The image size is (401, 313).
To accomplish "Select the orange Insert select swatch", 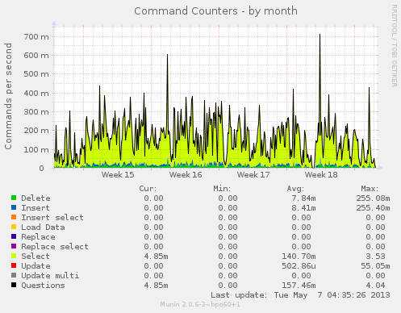I will click(14, 217).
